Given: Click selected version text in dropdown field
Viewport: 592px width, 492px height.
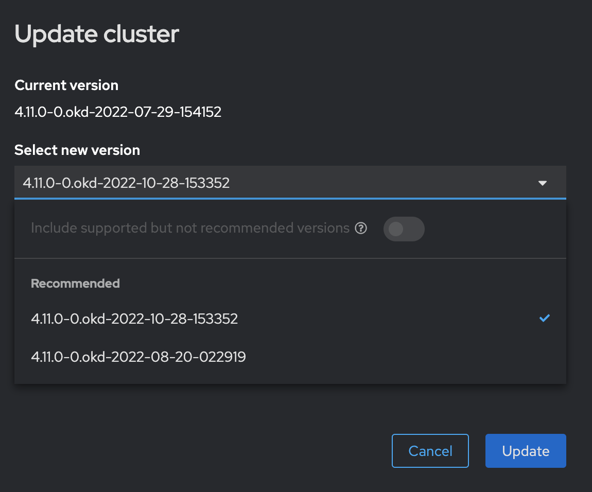Looking at the screenshot, I should [126, 183].
